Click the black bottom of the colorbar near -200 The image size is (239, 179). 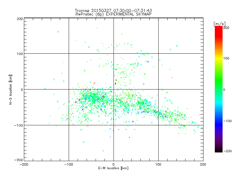click(x=219, y=151)
